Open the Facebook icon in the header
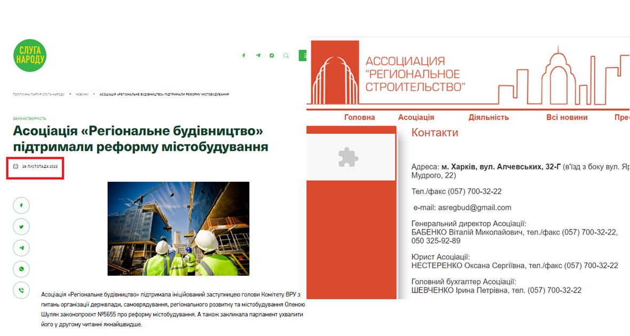The width and height of the screenshot is (630, 336). [244, 55]
